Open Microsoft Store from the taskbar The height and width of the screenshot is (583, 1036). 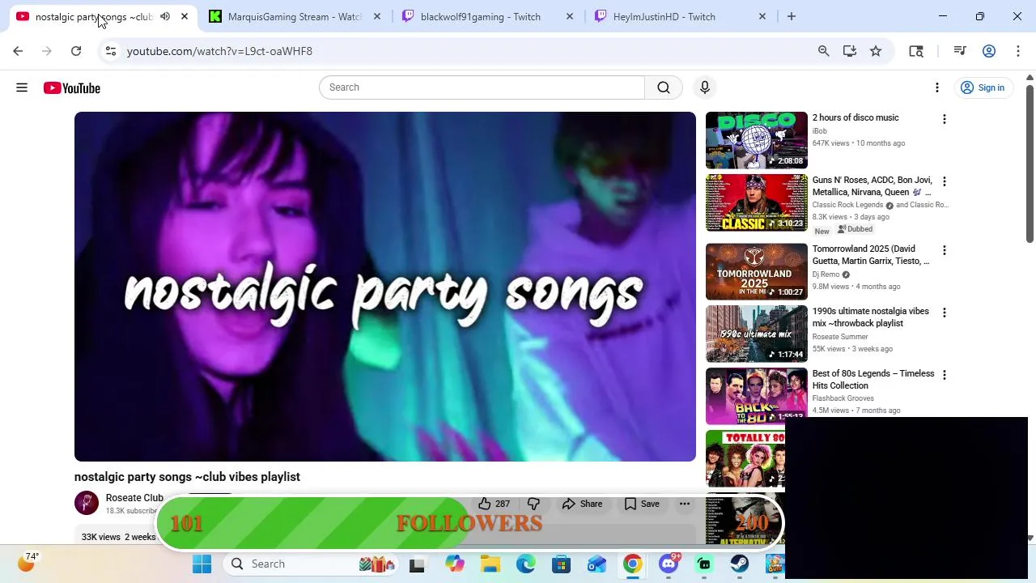click(x=561, y=564)
